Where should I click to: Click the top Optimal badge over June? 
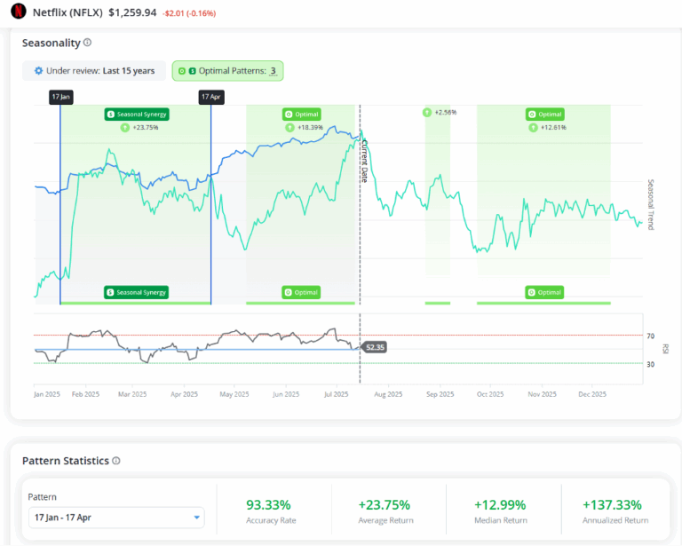[301, 115]
